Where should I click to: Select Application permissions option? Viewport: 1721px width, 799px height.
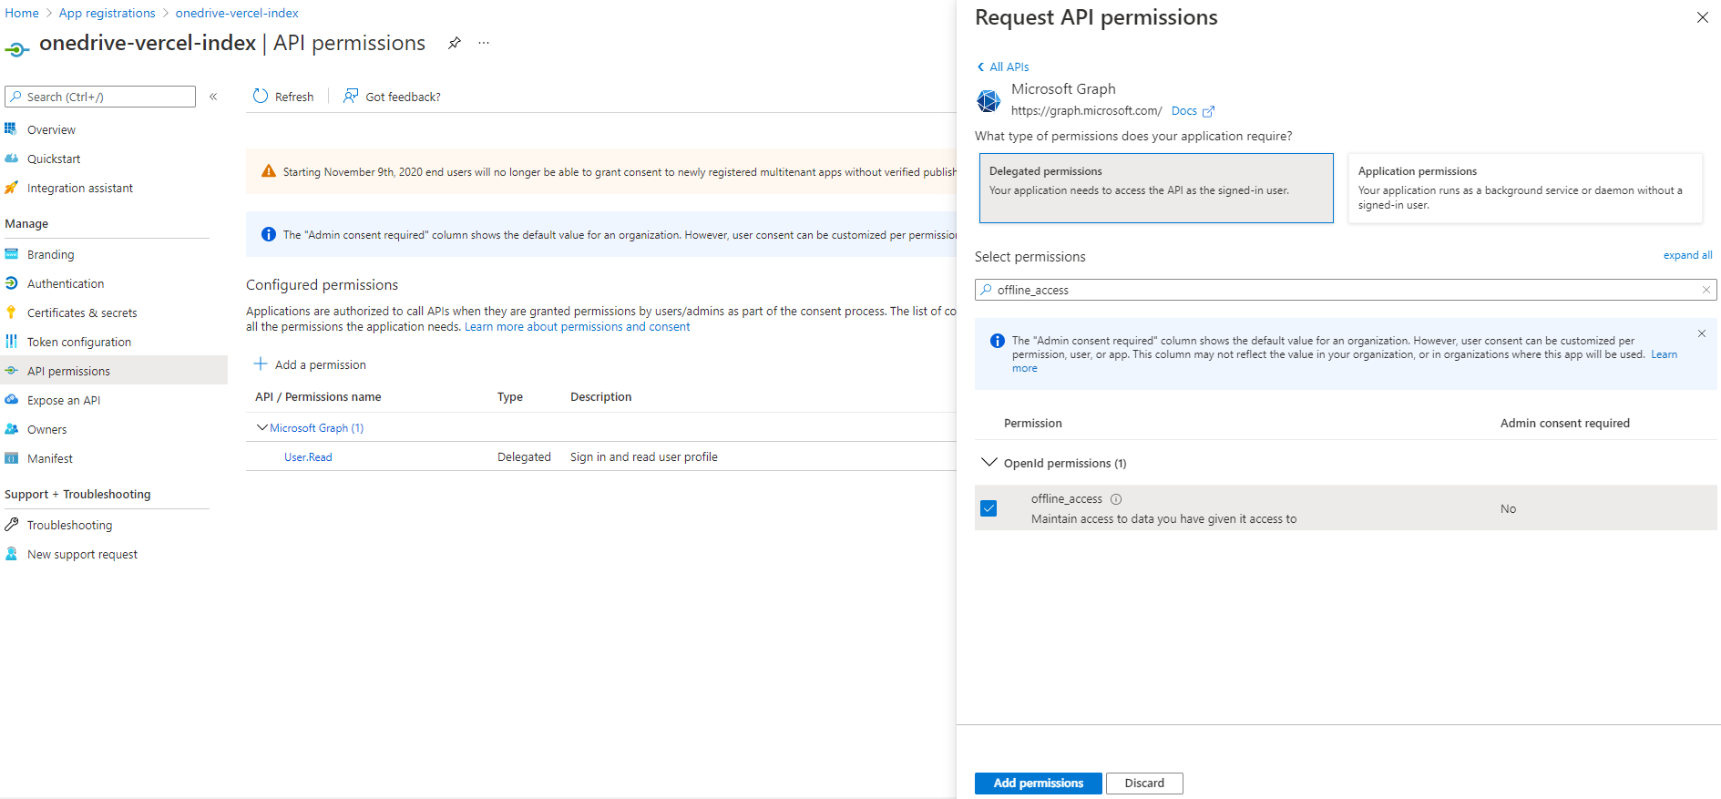pos(1524,188)
